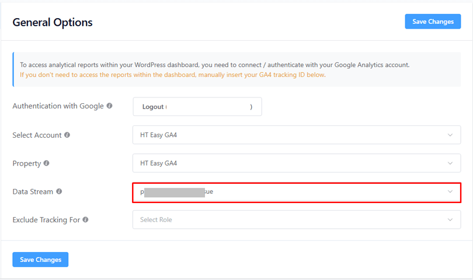This screenshot has width=473, height=280.
Task: Click info icon next to Select Account
Action: click(x=67, y=135)
